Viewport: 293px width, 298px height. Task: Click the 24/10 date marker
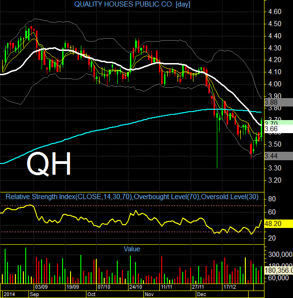(x=136, y=287)
